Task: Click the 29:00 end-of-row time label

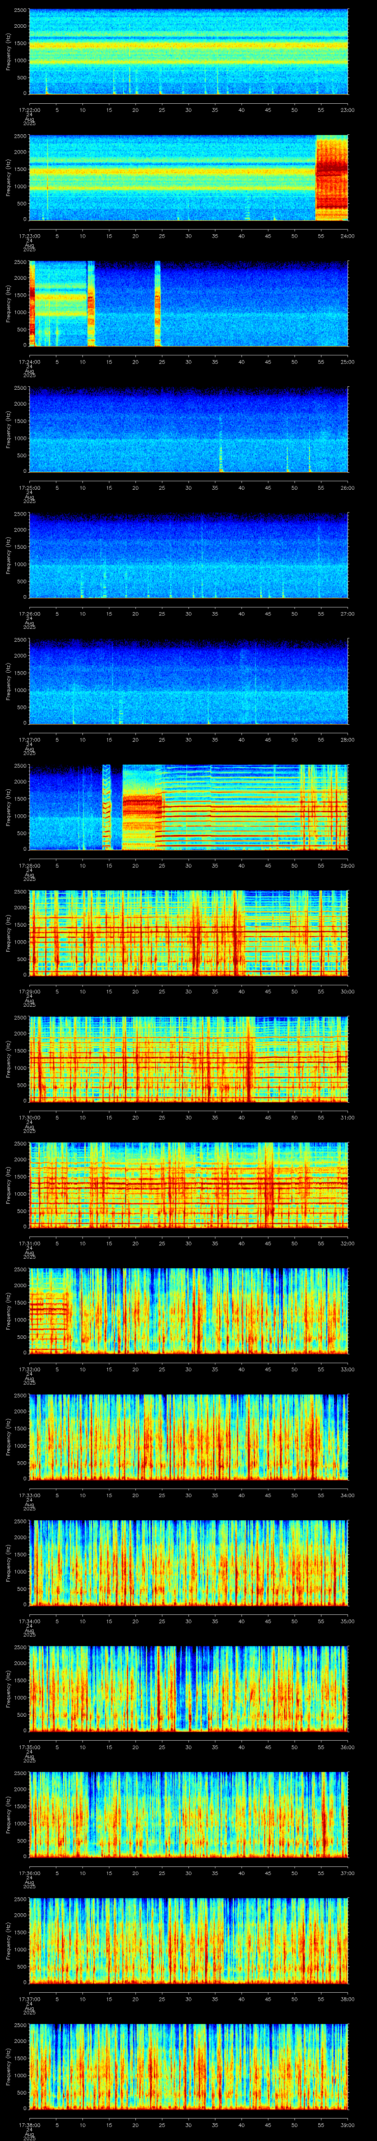Action: click(347, 865)
